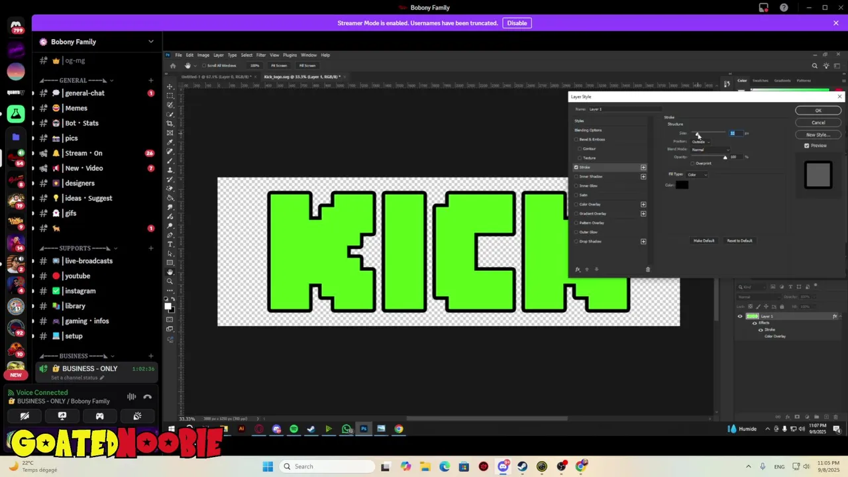Click the New Style button
The image size is (848, 477).
click(818, 134)
